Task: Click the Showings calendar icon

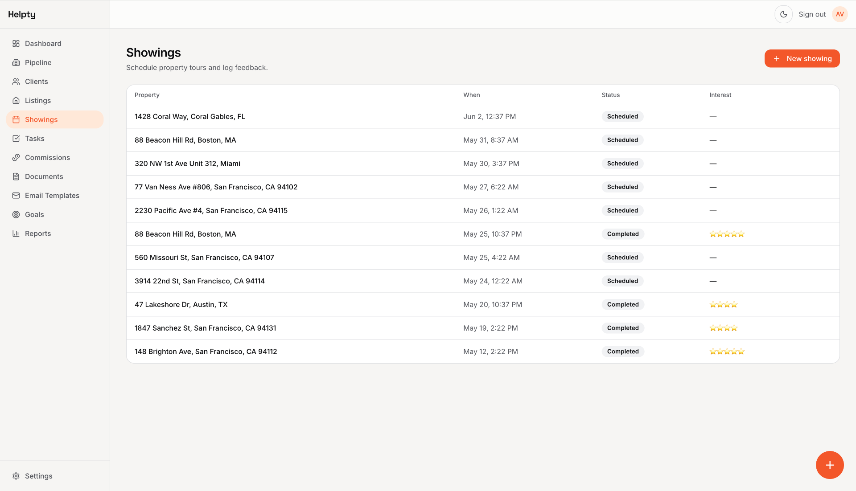Action: (x=16, y=120)
